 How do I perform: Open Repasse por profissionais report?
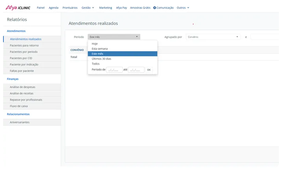tap(32, 100)
